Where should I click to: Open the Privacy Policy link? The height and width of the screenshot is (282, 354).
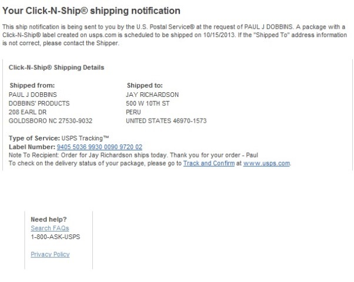(50, 254)
